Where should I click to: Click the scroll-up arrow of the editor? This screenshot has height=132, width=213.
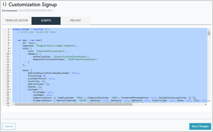pos(209,29)
